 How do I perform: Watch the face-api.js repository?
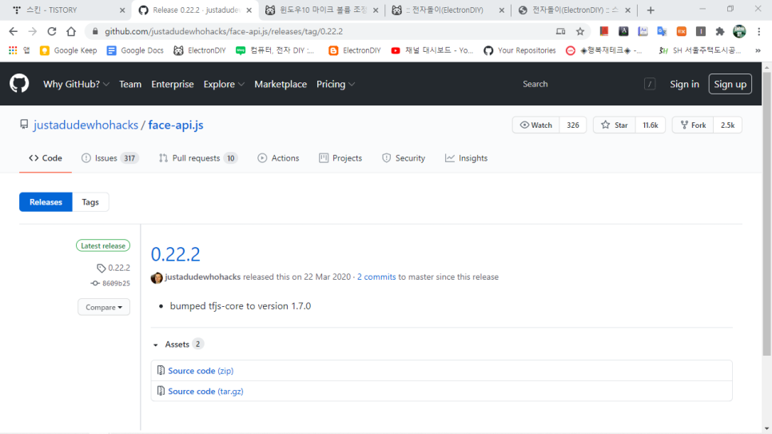click(x=535, y=125)
